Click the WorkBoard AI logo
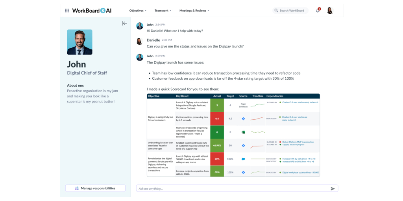Screen dimensions: 403x201 92,11
